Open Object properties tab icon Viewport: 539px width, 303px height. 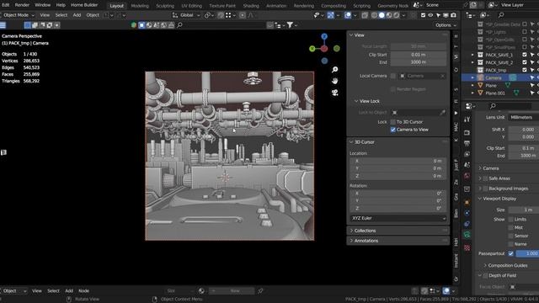[467, 202]
